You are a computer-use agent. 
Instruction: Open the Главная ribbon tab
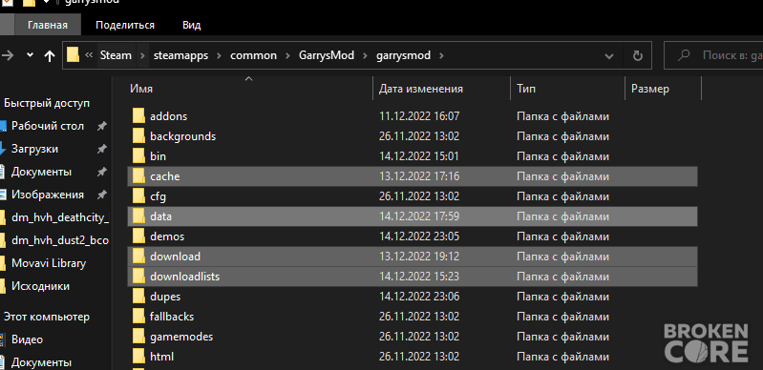click(47, 26)
